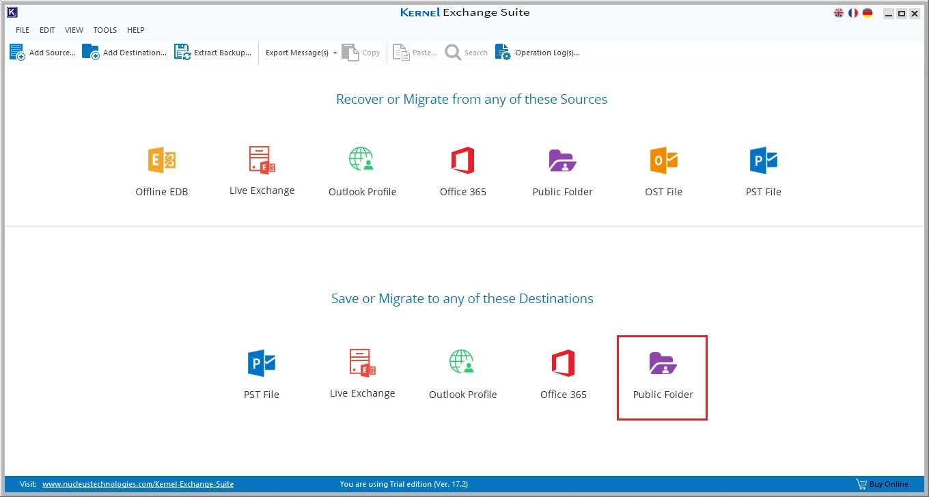The width and height of the screenshot is (929, 497).
Task: Visit nucleustechnologies.com Kernel-Exchange-Suite link
Action: pos(138,484)
